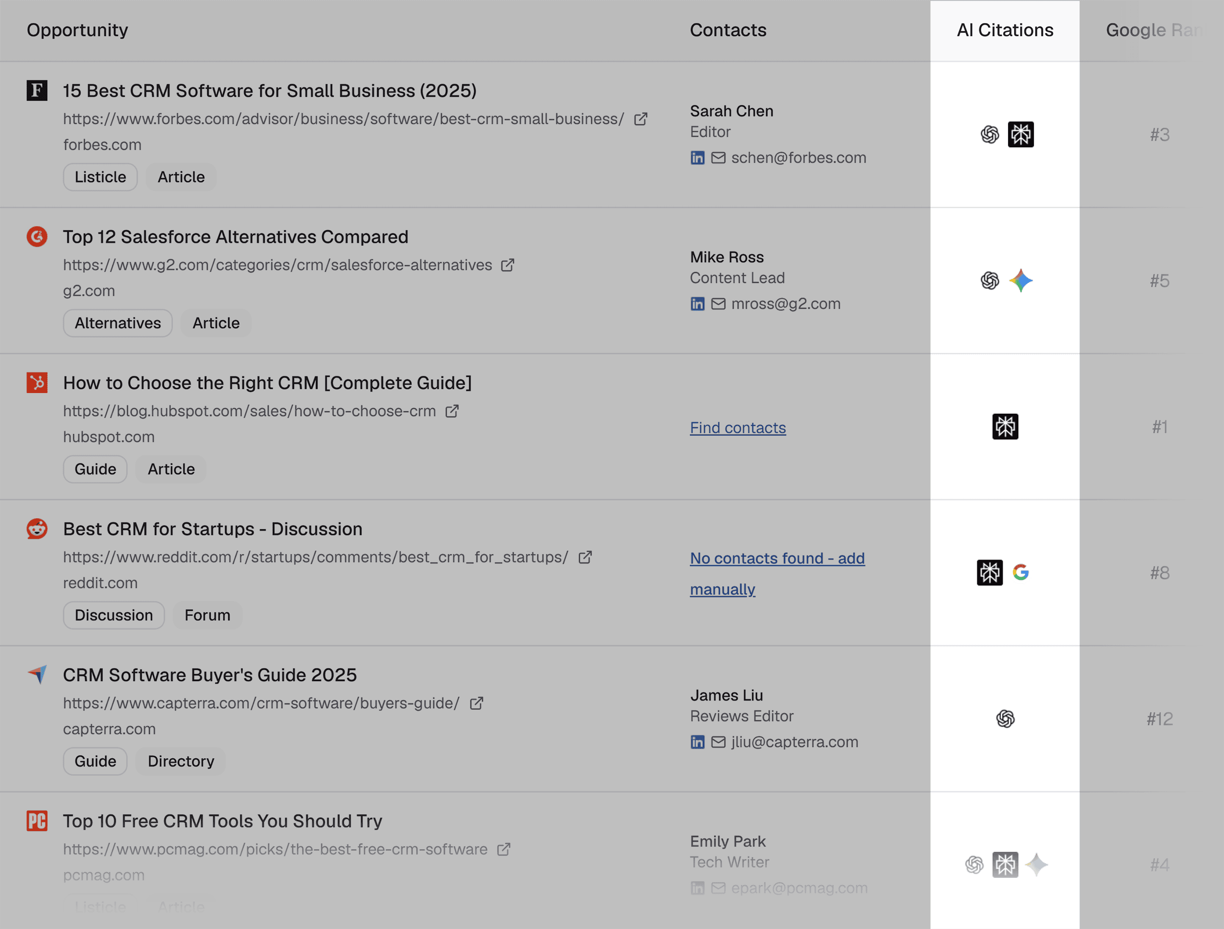The image size is (1224, 929).
Task: Click the Listicle tag in the Forbes row
Action: click(x=100, y=177)
